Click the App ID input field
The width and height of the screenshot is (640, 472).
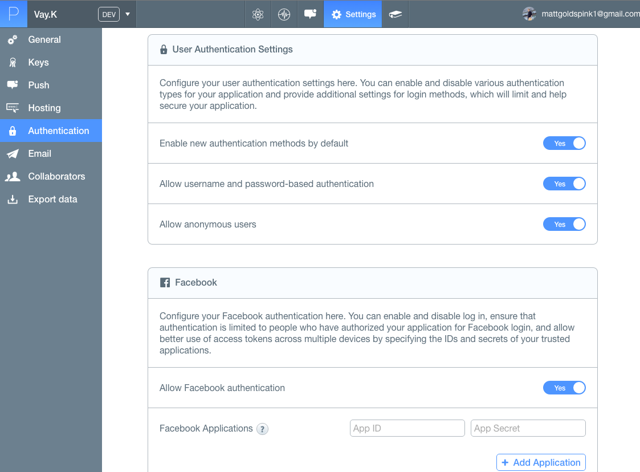(x=407, y=428)
